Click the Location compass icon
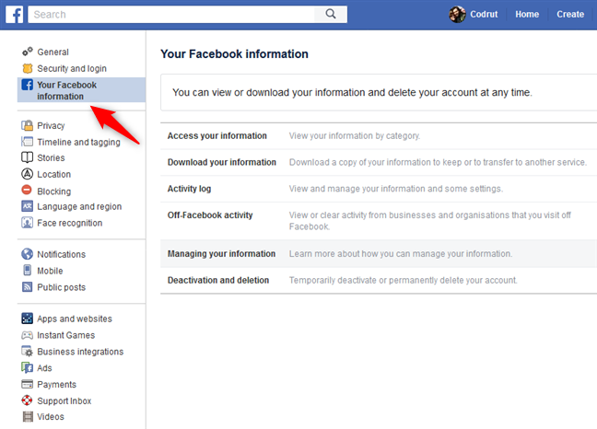This screenshot has width=597, height=429. 27,174
